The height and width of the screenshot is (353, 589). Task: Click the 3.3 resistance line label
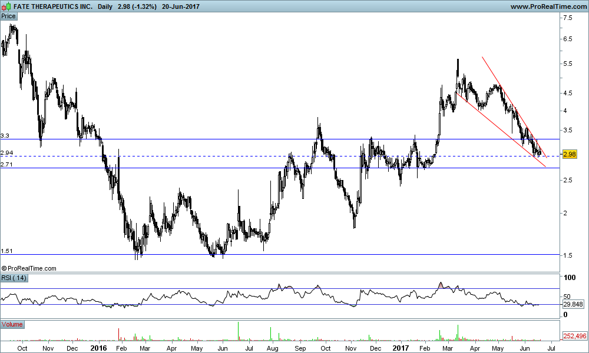pyautogui.click(x=5, y=136)
